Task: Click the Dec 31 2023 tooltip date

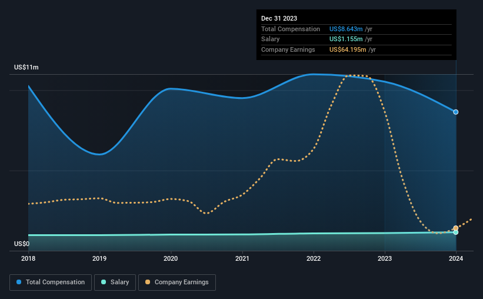Action: 279,18
